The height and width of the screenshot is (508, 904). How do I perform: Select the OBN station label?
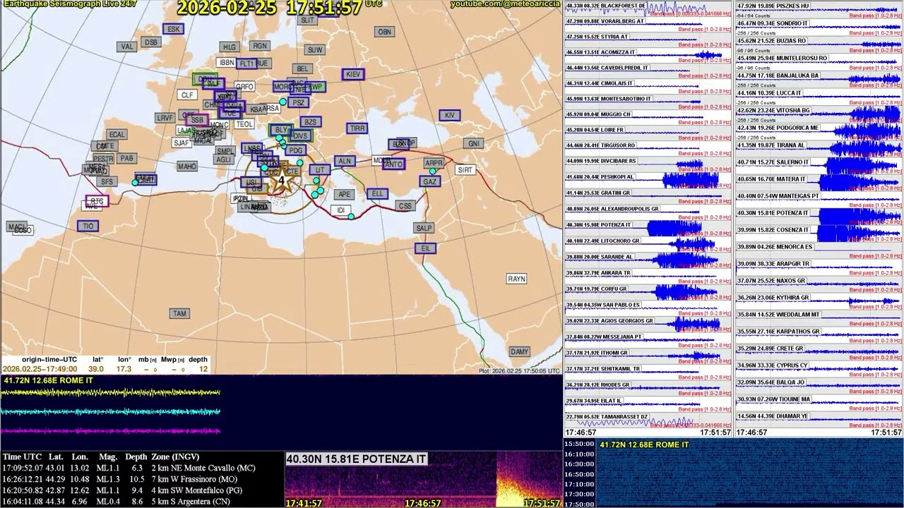pos(384,32)
